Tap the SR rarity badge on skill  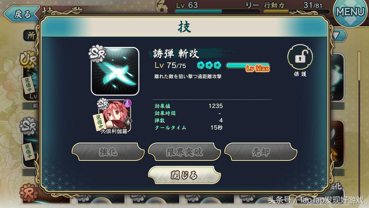97,53
